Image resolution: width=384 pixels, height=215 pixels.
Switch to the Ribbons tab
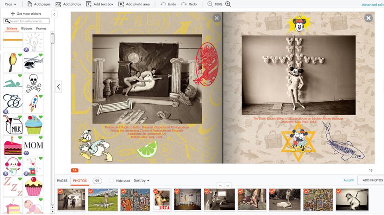tap(27, 29)
